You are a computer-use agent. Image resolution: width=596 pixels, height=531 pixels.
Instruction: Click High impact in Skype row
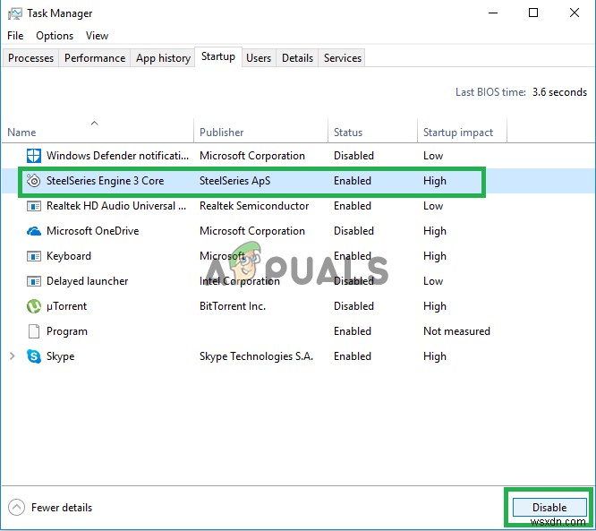(434, 356)
